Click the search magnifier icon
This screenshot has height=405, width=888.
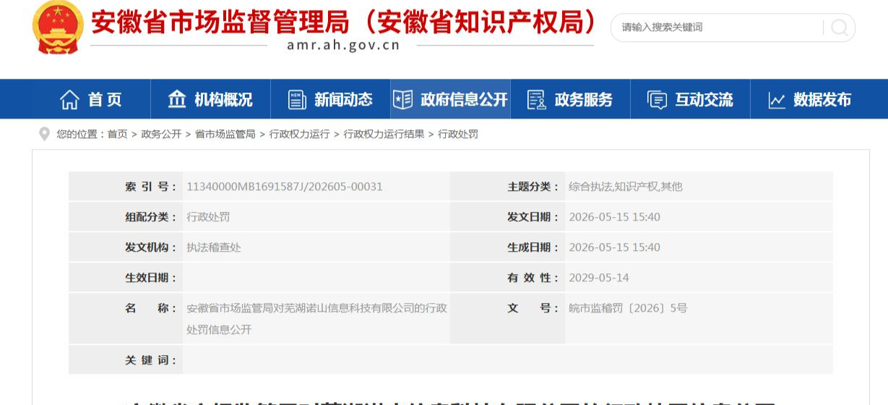840,27
